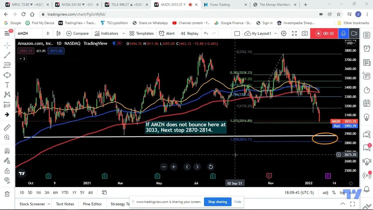Expand the collapsed indicators legend

[x=22, y=59]
